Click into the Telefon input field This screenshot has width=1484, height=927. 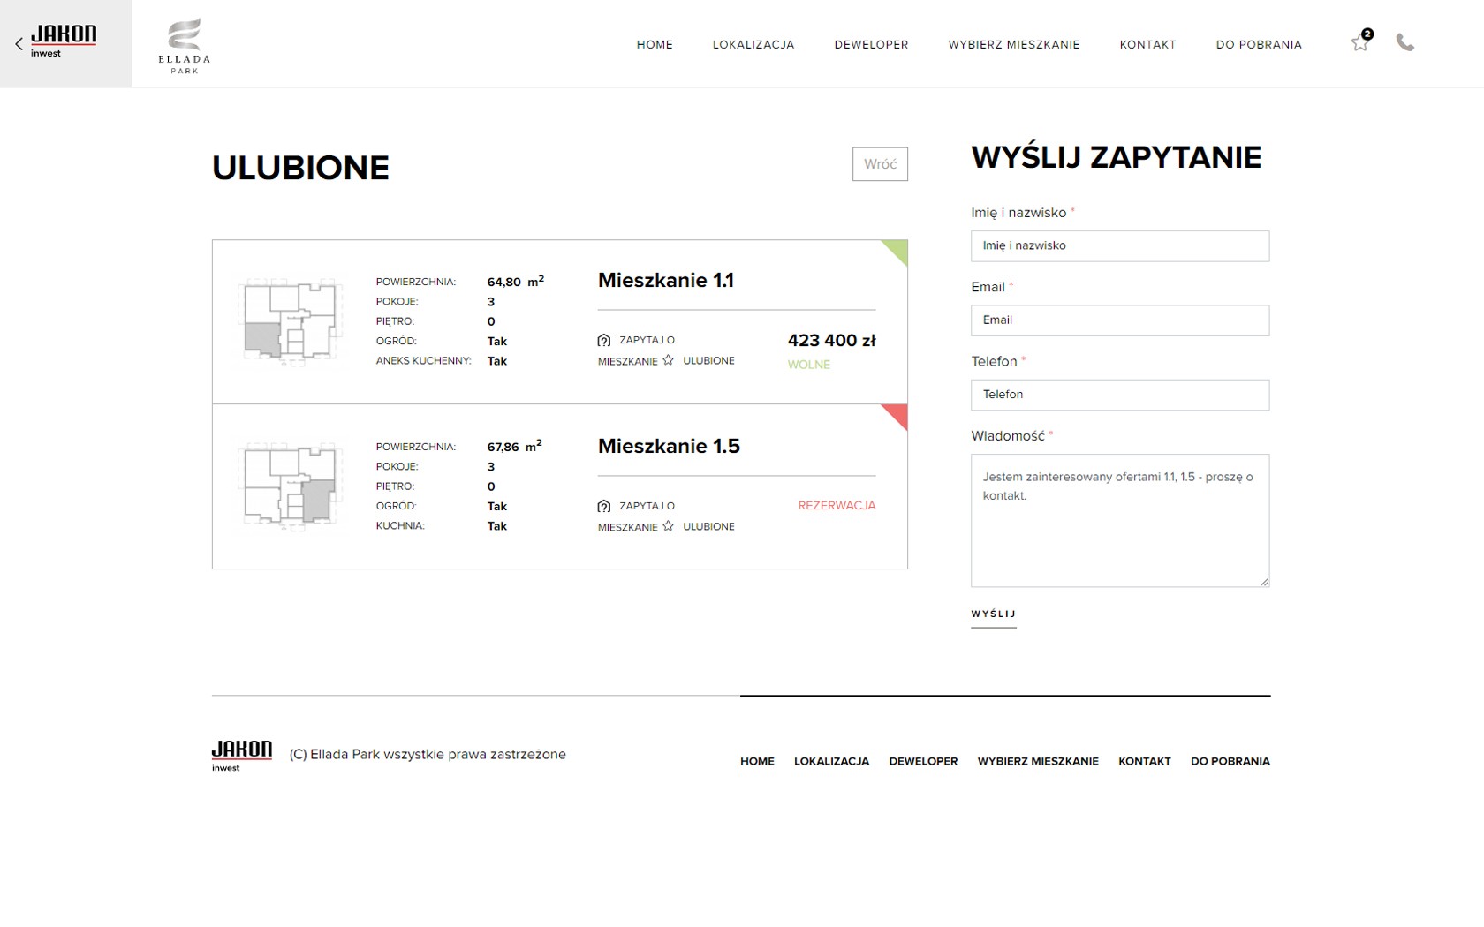click(x=1119, y=395)
